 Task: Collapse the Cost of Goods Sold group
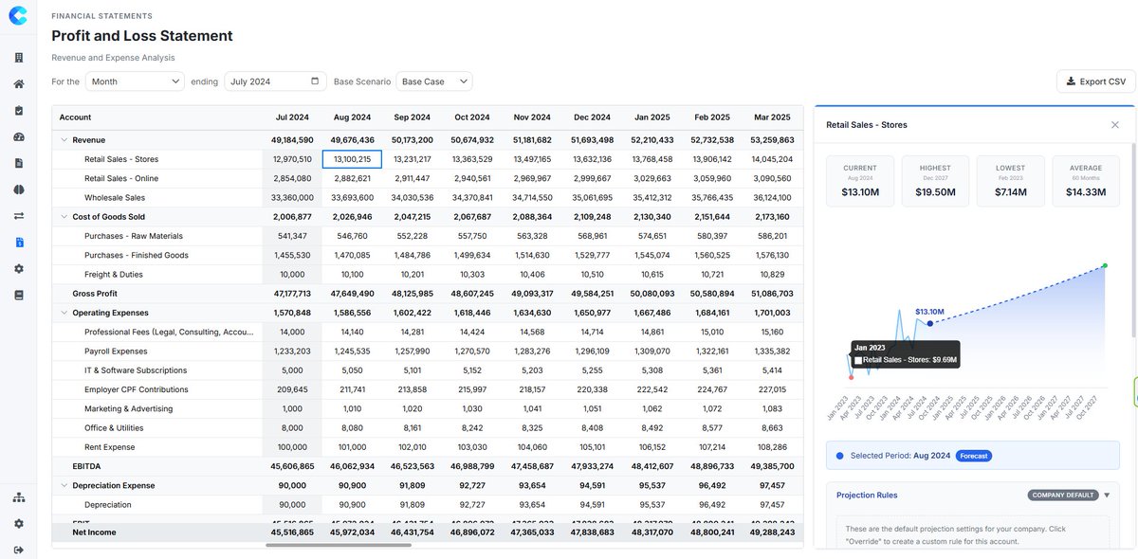tap(64, 217)
